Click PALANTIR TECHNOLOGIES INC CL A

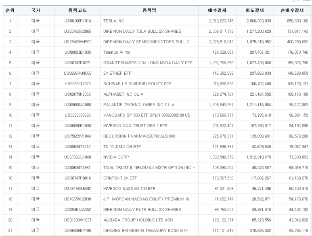click(139, 105)
